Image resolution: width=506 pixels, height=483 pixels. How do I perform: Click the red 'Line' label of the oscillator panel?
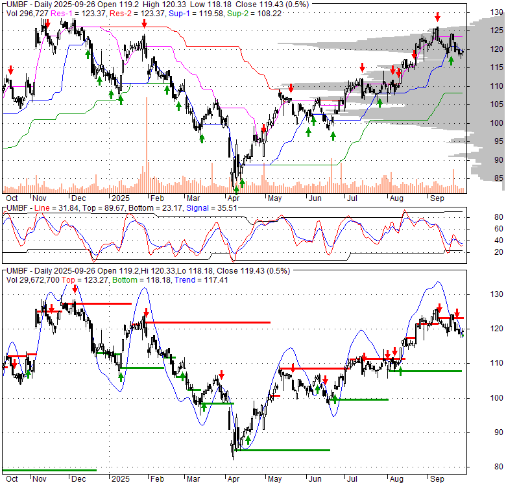tap(42, 208)
